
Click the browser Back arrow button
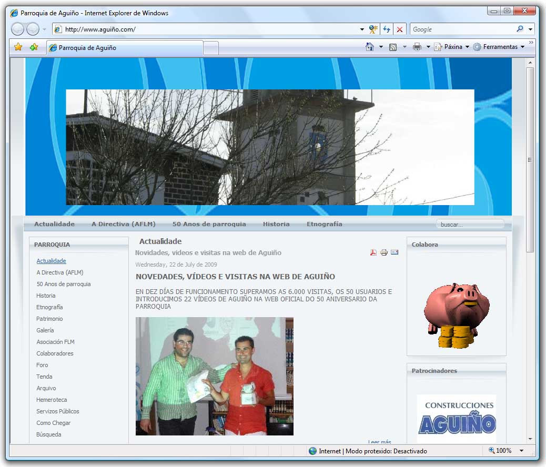point(18,29)
